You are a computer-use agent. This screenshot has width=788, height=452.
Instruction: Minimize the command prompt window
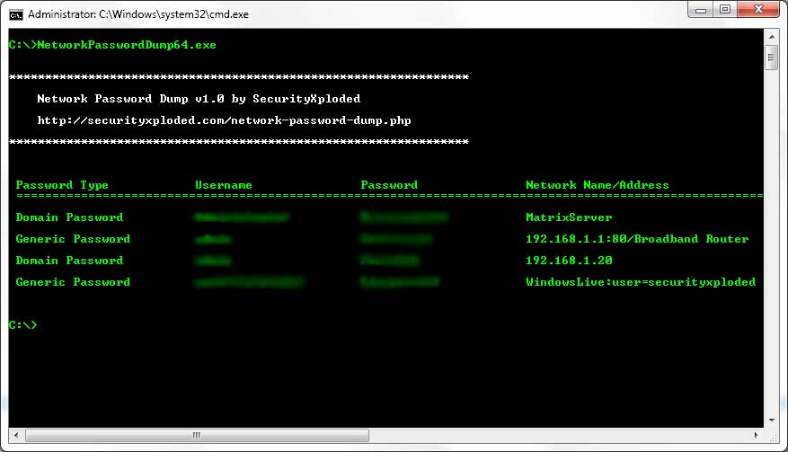[x=696, y=12]
